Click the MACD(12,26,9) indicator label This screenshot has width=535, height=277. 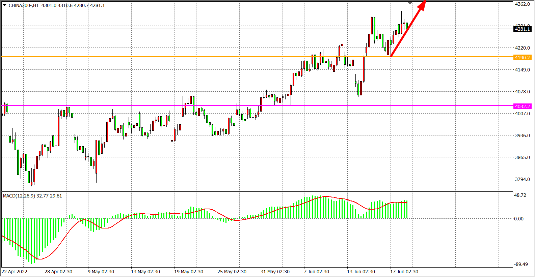click(32, 196)
